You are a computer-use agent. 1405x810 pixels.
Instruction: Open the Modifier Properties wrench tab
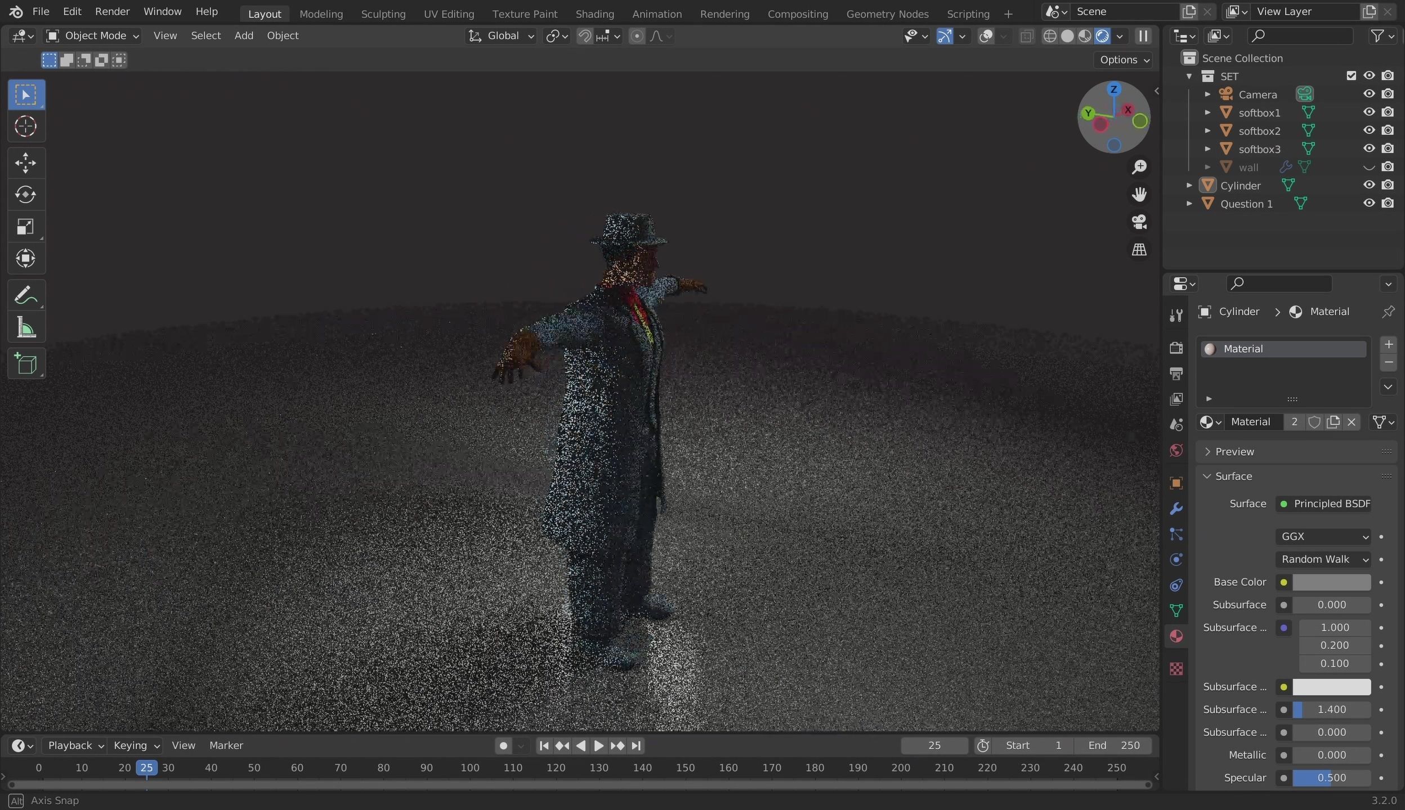(x=1176, y=509)
